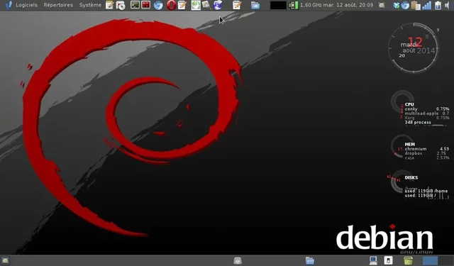Click the MATE logo icon in panel
The image size is (454, 266).
coord(9,5)
